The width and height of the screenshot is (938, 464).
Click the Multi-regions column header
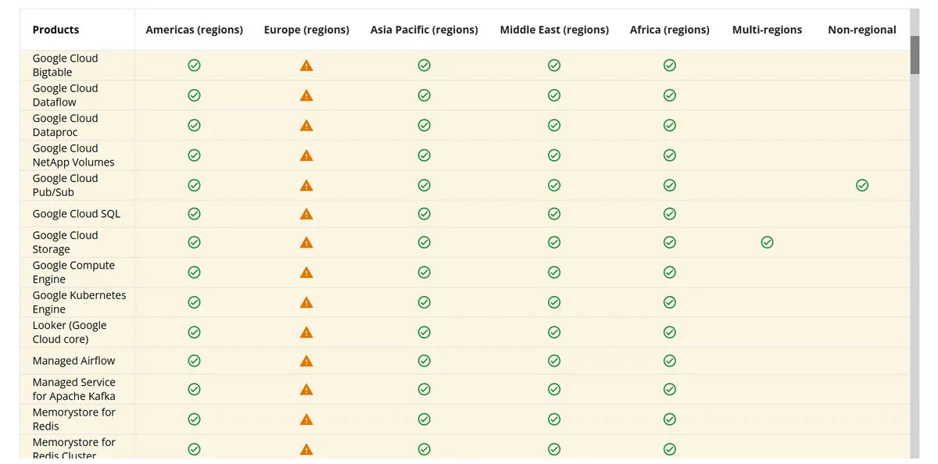[767, 30]
